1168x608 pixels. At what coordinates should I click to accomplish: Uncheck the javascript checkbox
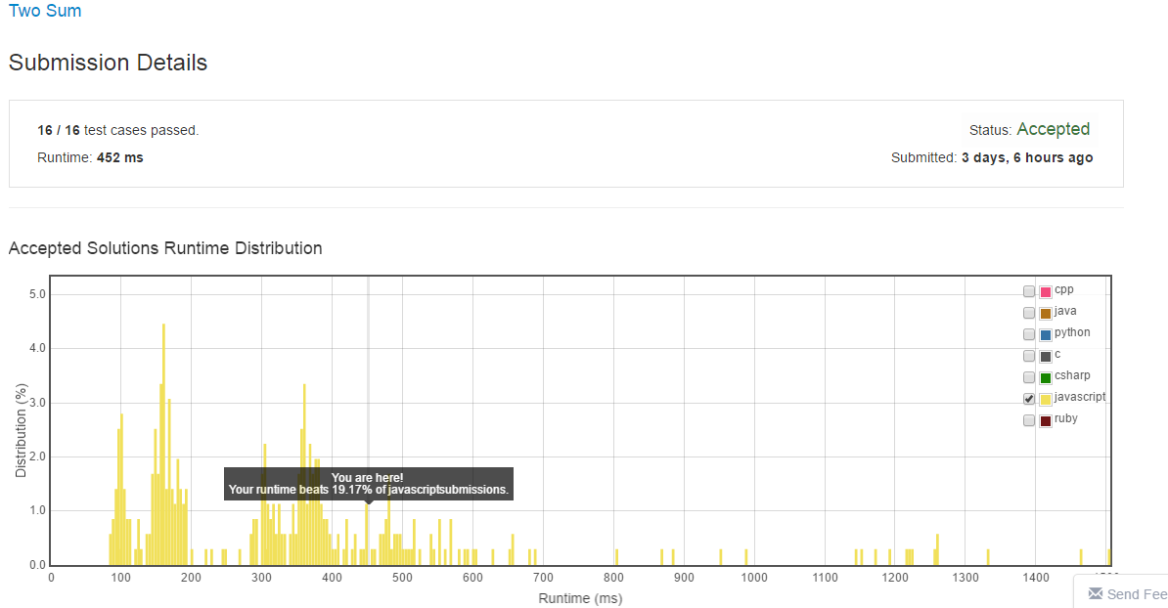tap(1028, 399)
